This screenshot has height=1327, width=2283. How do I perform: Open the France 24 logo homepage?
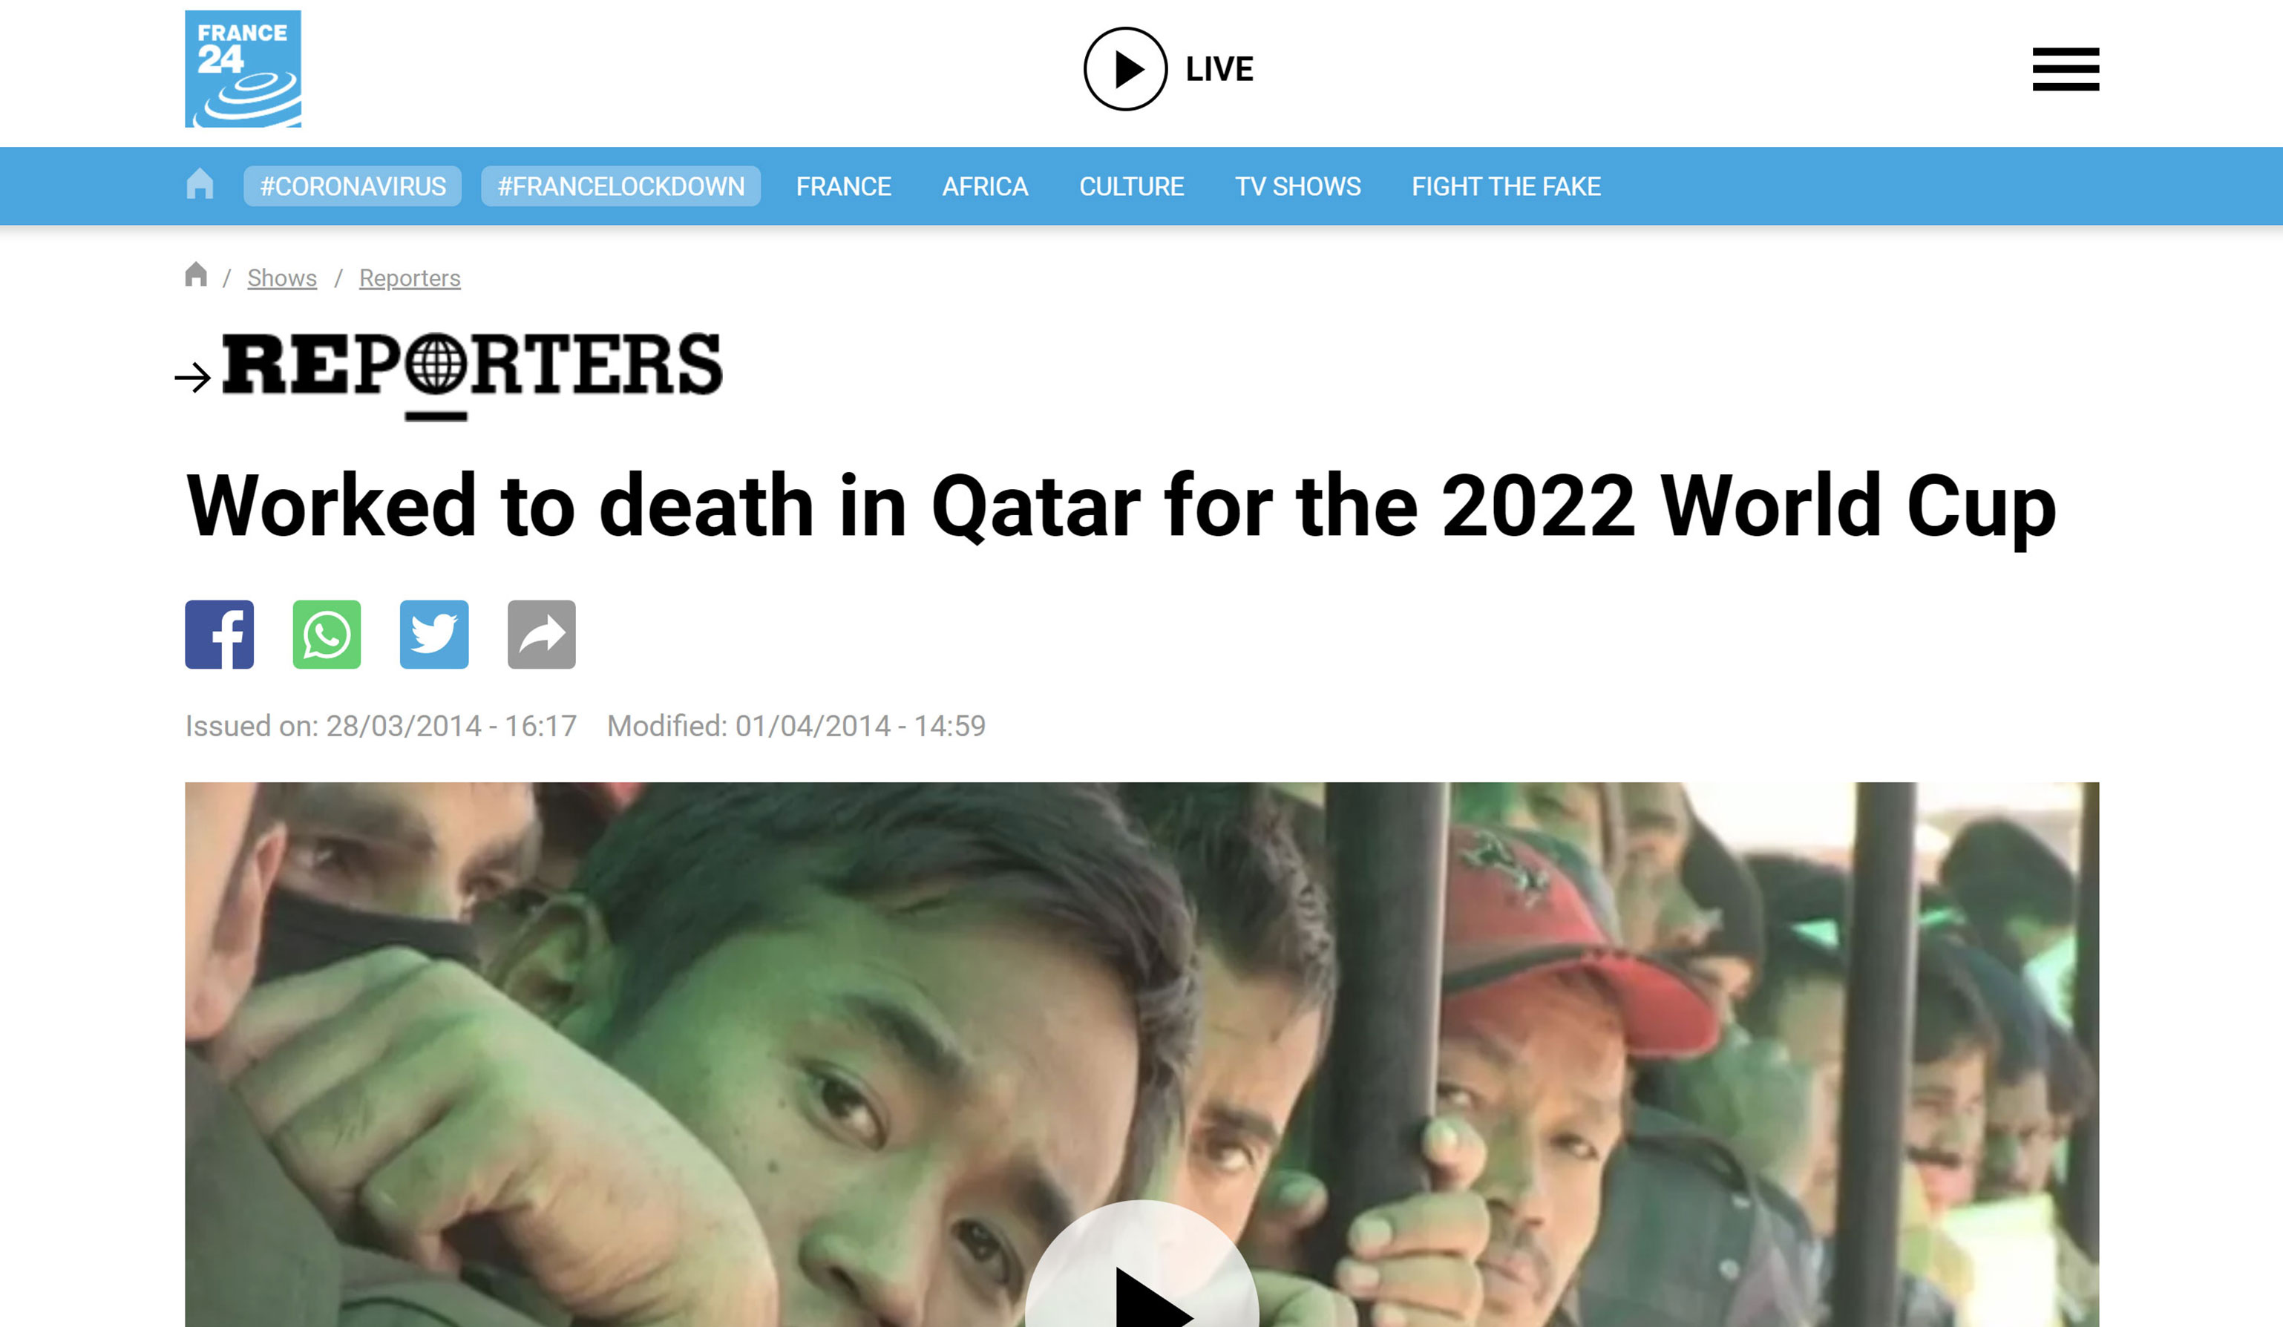tap(243, 69)
